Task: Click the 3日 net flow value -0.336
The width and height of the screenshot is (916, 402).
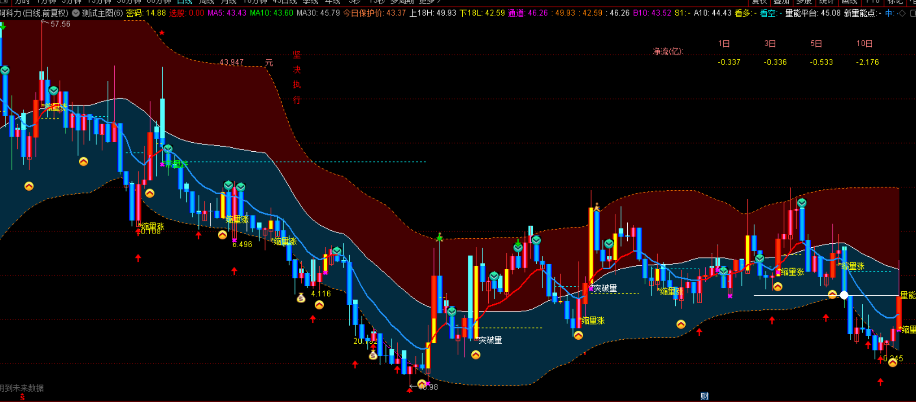Action: pyautogui.click(x=775, y=62)
